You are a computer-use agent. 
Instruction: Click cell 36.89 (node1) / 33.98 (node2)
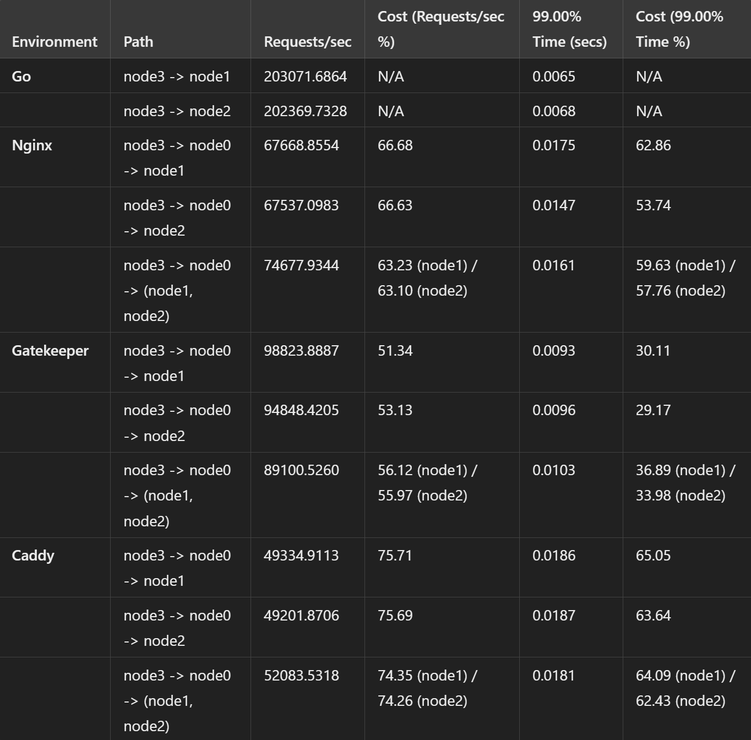[x=685, y=483]
